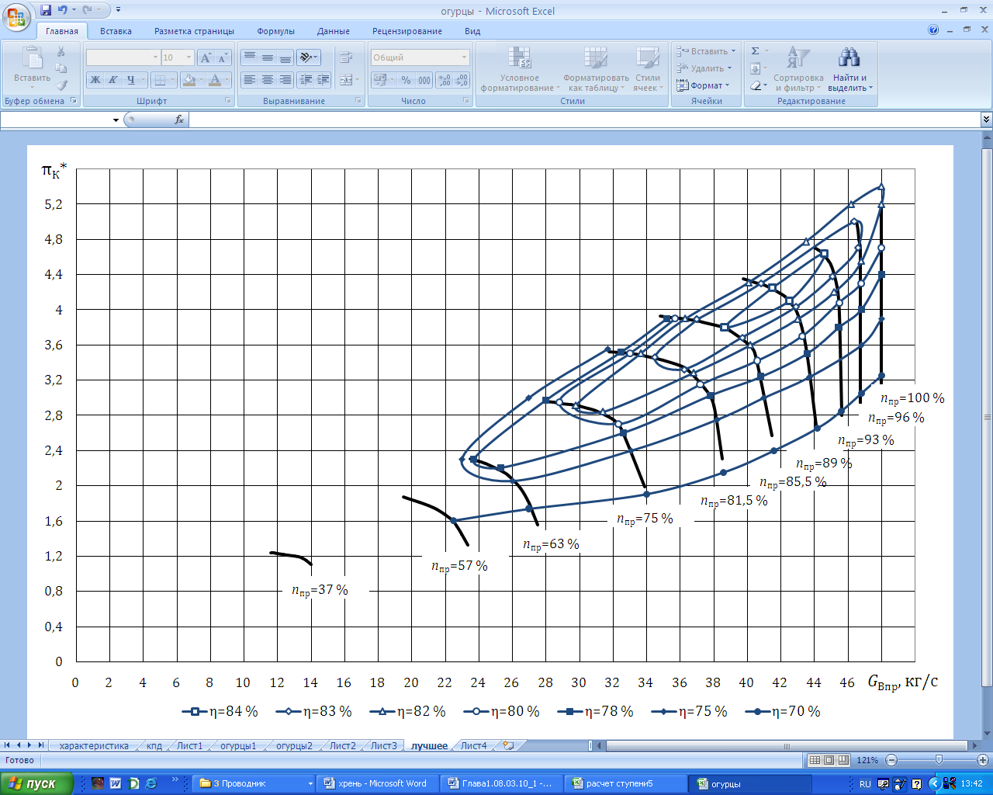Open the Вставить cells dropdown in Ячейки
This screenshot has height=795, width=993.
tap(733, 51)
